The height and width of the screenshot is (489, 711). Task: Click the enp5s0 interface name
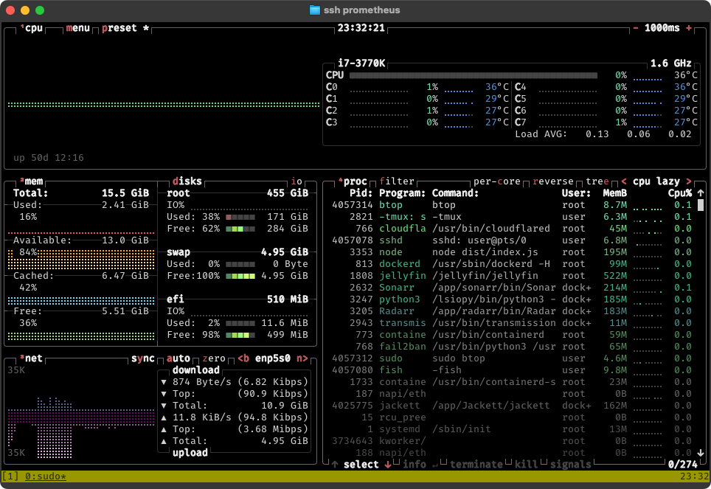tap(272, 358)
